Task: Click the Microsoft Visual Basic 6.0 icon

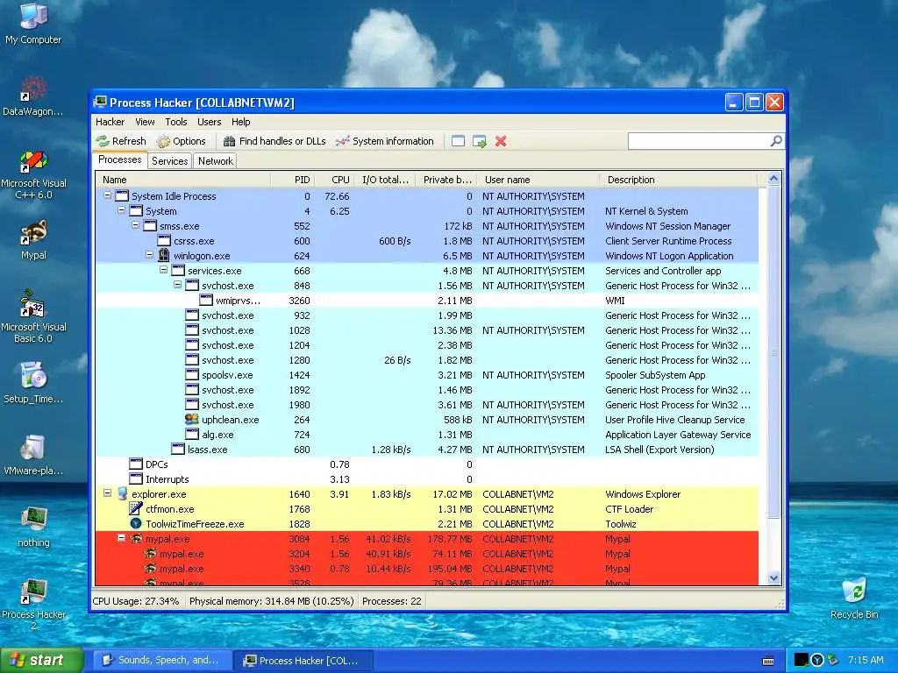Action: point(33,316)
